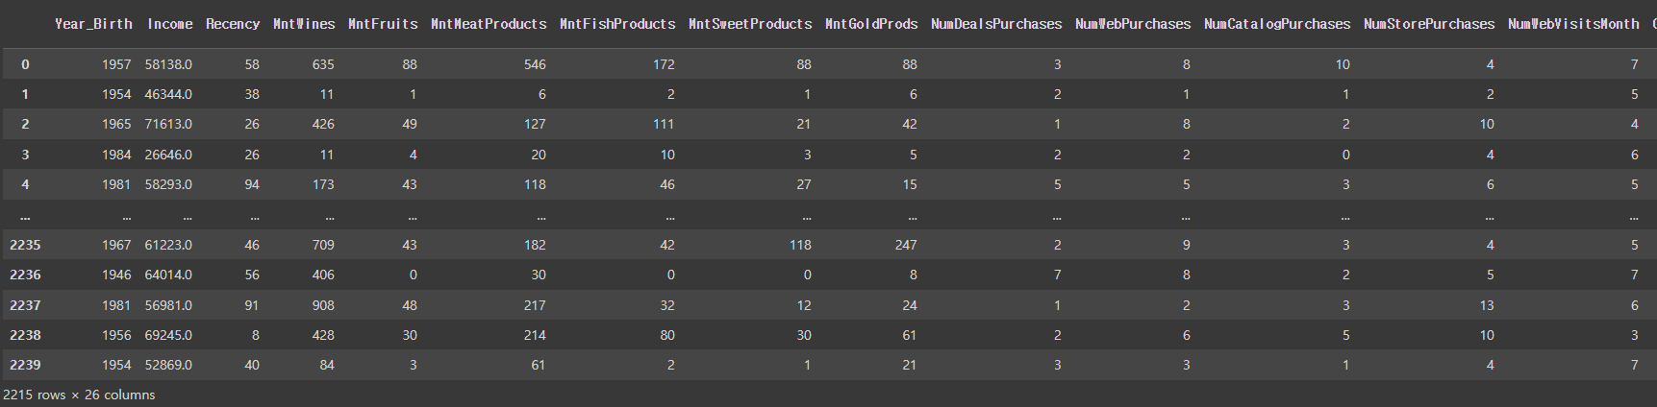This screenshot has height=407, width=1657.
Task: Select MntWines value 908 in row 2237
Action: coord(323,305)
